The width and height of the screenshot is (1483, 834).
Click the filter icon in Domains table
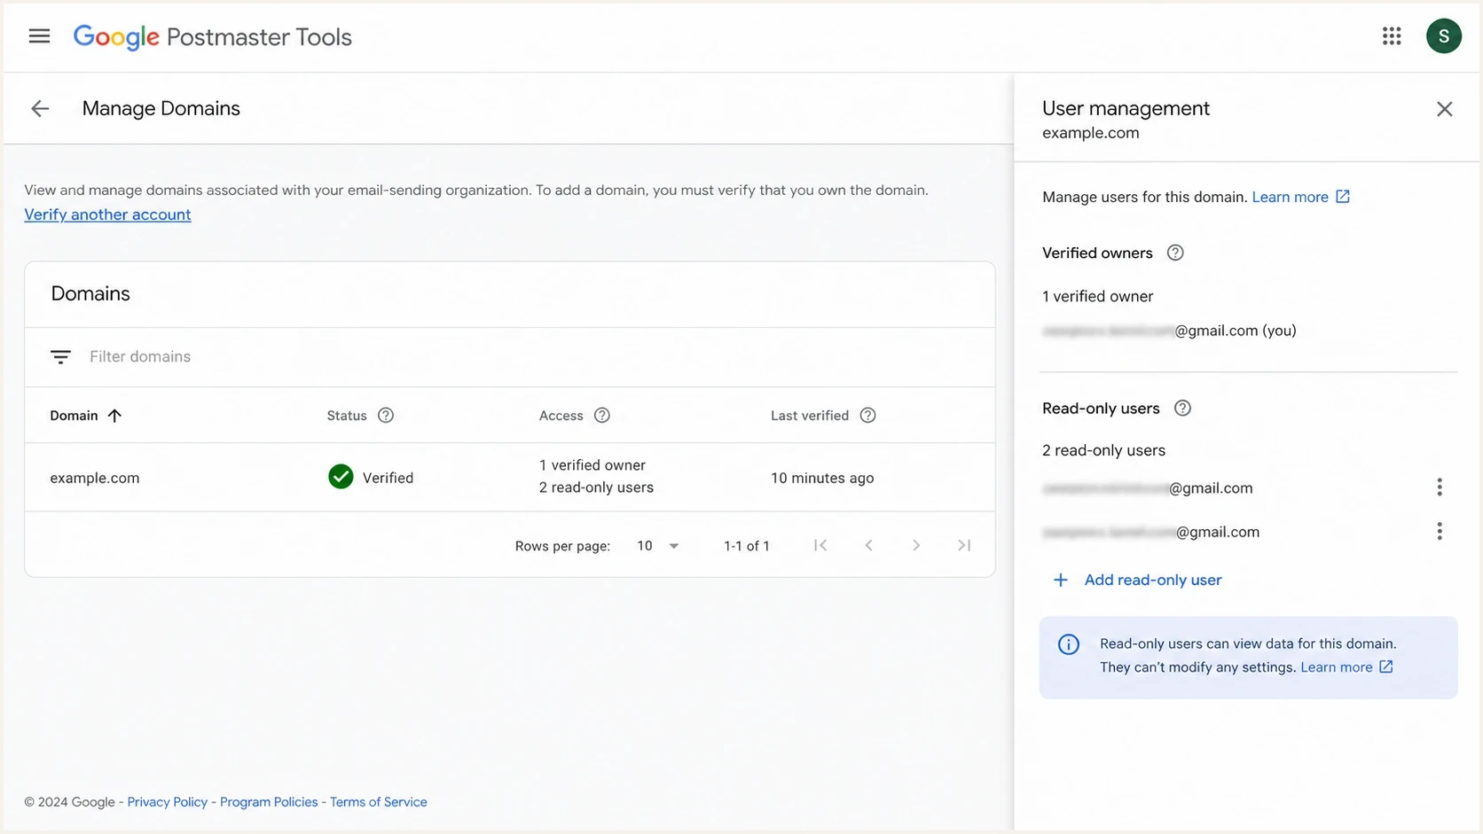60,356
